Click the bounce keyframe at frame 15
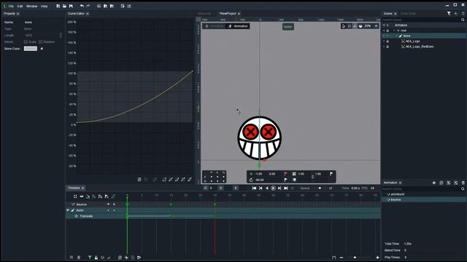The width and height of the screenshot is (467, 262). coord(171,205)
